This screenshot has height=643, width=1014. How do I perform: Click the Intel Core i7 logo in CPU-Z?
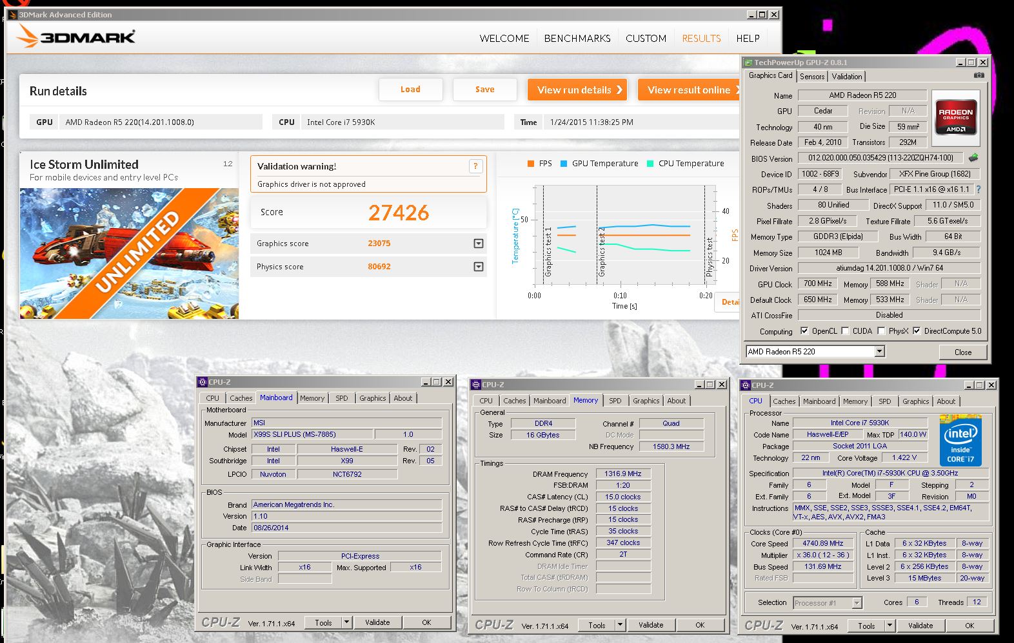[960, 441]
